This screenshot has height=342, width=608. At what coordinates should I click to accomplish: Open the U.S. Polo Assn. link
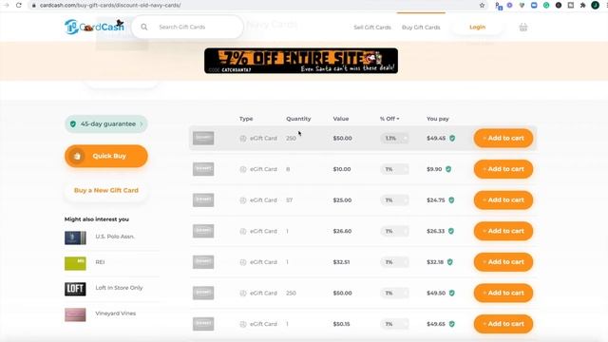point(115,237)
